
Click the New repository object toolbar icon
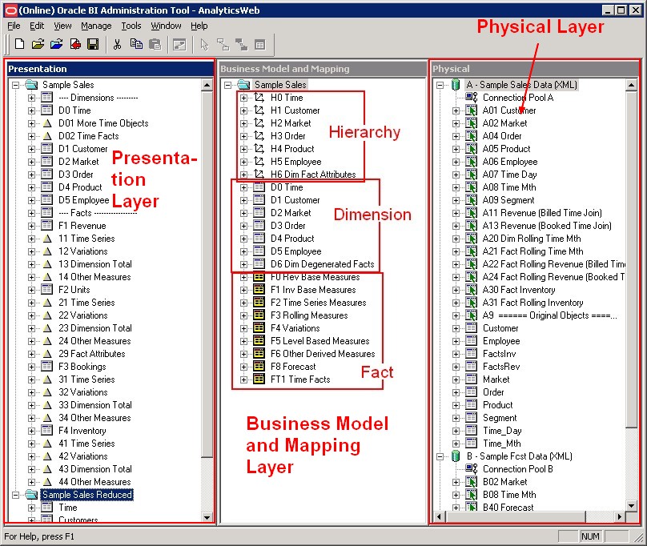coord(19,43)
